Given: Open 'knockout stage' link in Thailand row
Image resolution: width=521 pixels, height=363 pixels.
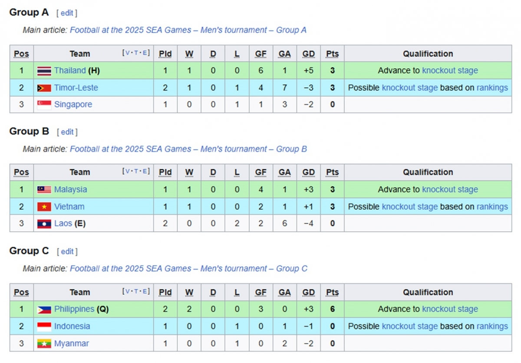Looking at the screenshot, I should click(x=450, y=70).
